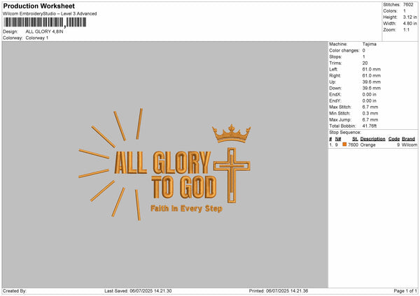Click 'Wilcom' brand in stop sequence row
This screenshot has height=296, width=420.
[409, 145]
